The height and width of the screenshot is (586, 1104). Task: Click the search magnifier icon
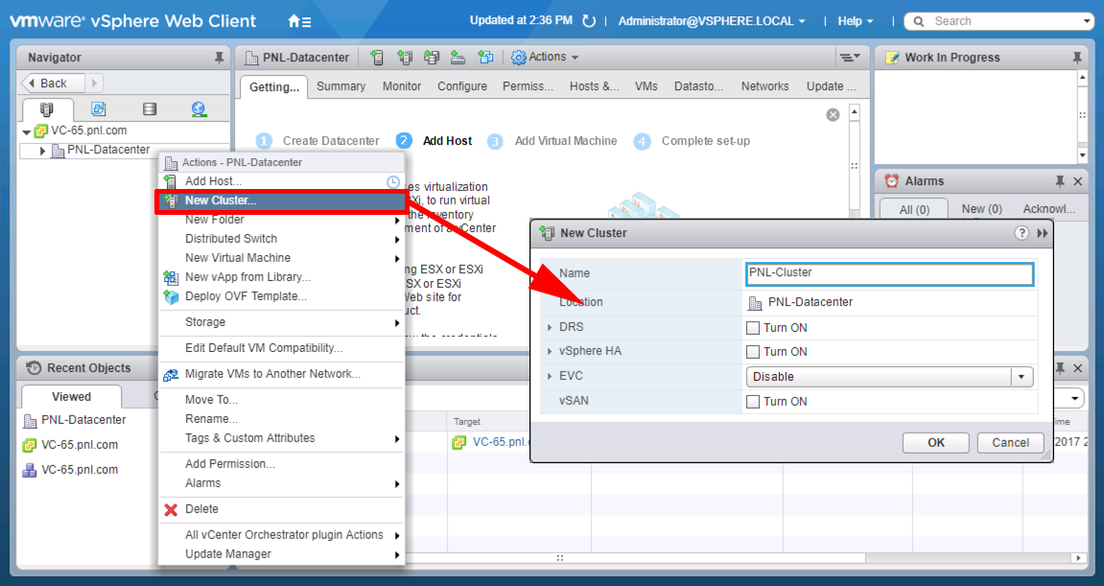[x=919, y=21]
